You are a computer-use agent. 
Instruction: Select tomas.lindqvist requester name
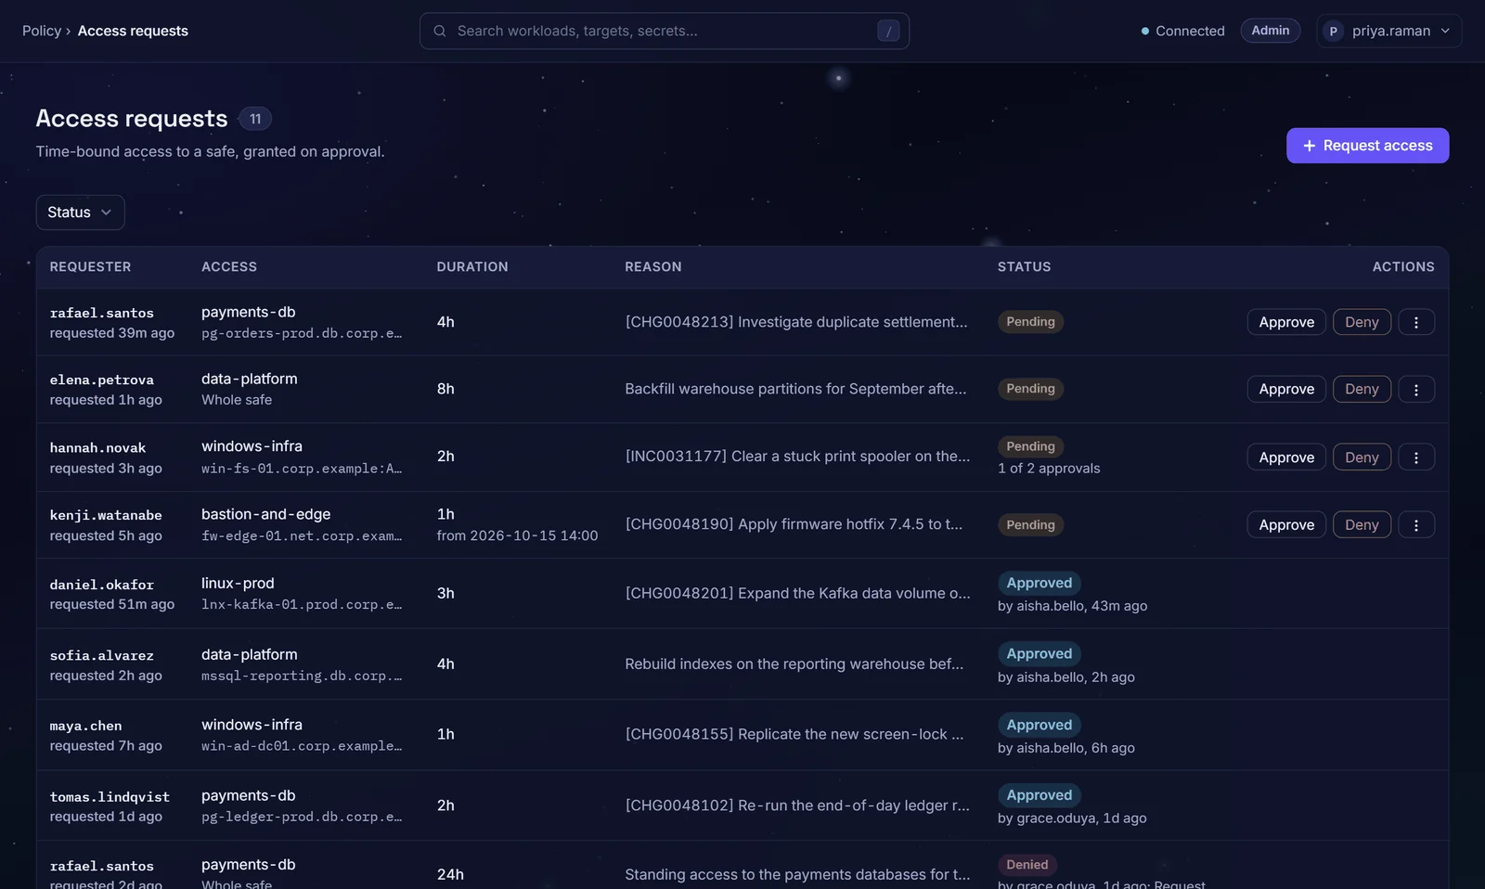tap(110, 797)
